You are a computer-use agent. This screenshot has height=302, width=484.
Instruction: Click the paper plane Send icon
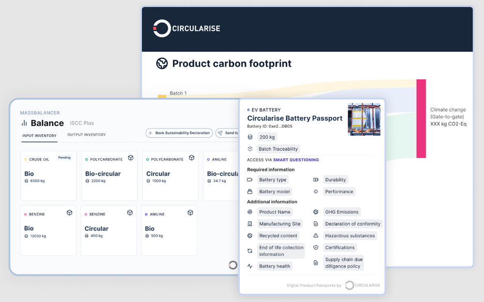[x=220, y=133]
